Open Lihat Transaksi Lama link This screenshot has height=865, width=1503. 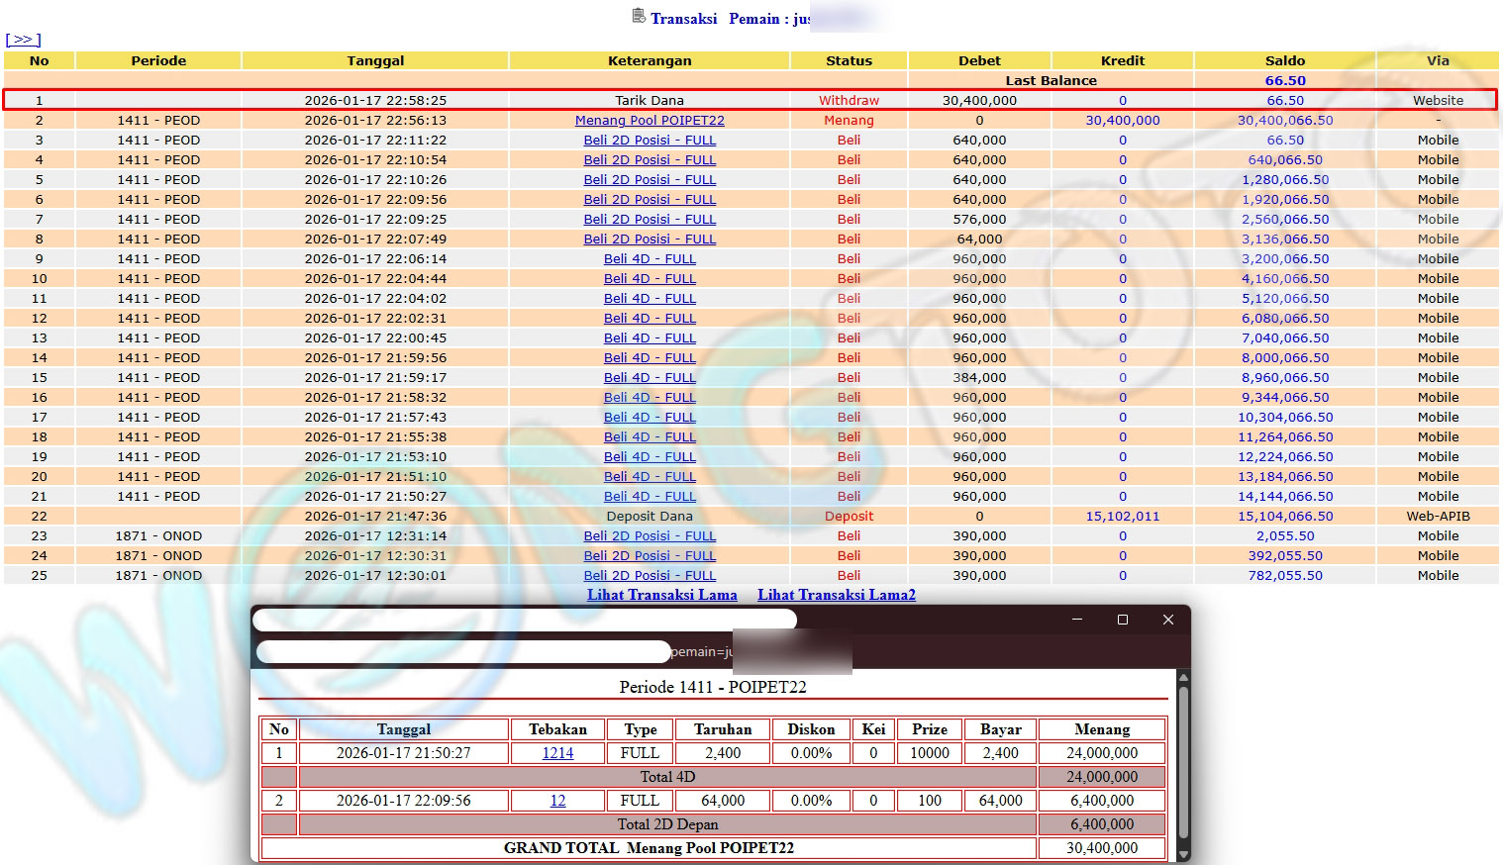click(x=661, y=595)
